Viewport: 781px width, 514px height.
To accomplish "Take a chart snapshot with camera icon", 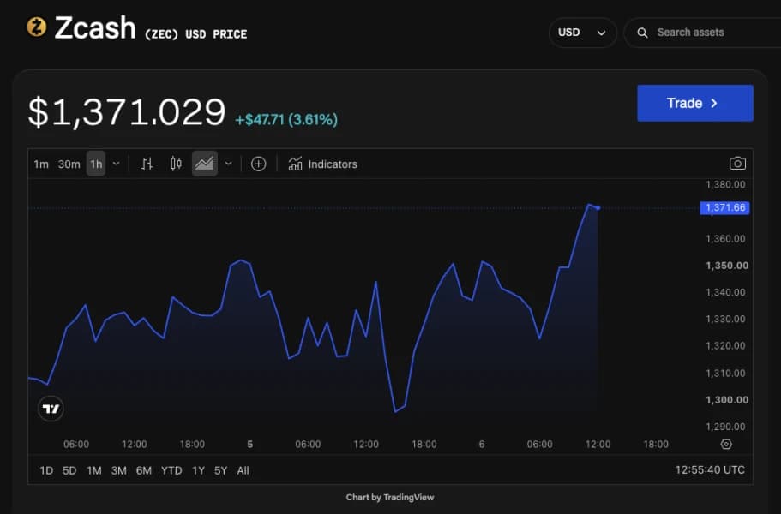I will pos(737,164).
